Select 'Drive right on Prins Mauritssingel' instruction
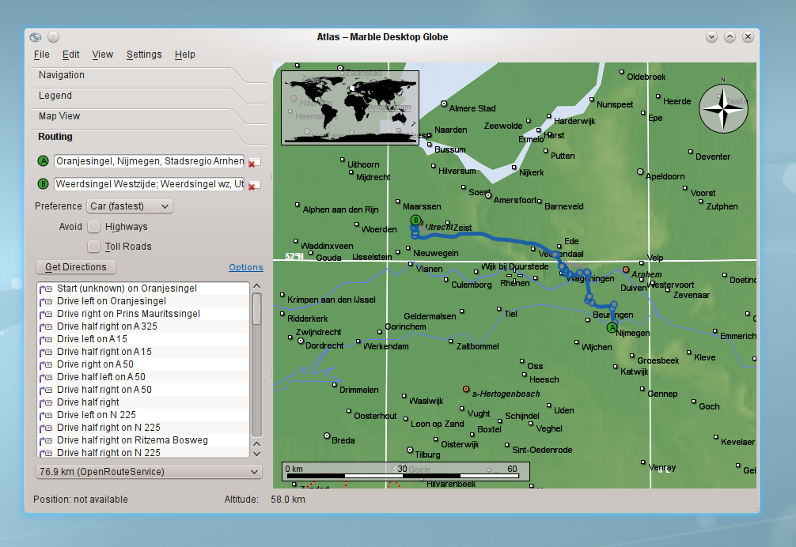Screen dimensions: 796x547 tap(128, 314)
